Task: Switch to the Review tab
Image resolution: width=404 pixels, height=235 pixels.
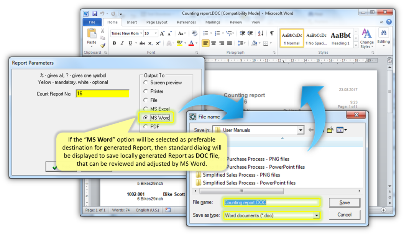Action: pos(236,22)
